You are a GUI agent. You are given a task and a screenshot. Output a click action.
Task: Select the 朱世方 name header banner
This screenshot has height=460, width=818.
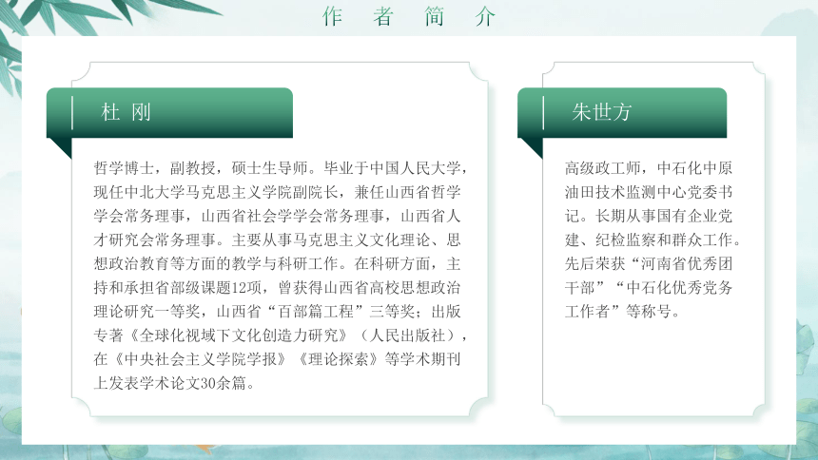coord(622,113)
